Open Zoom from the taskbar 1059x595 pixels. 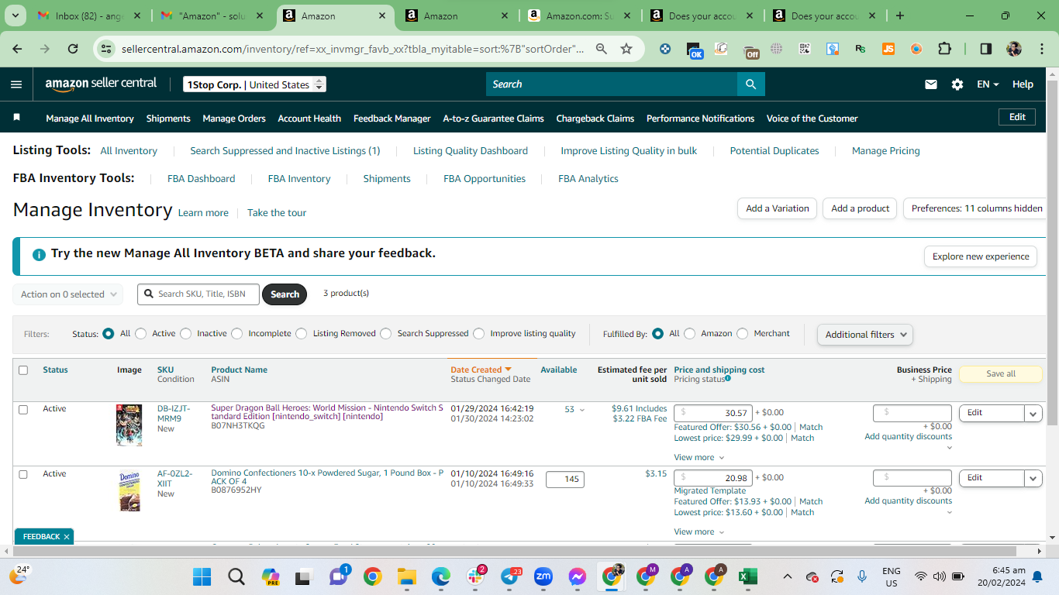[x=543, y=576]
